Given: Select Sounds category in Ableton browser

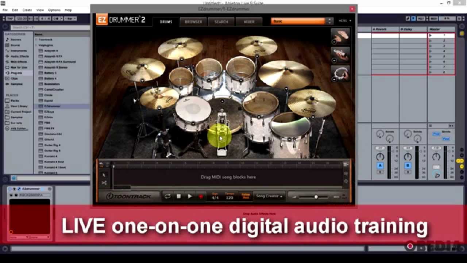Looking at the screenshot, I should coord(16,39).
